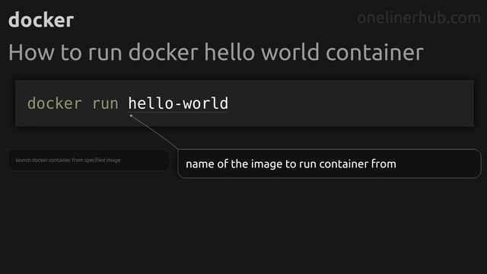Select the 'hello-world' image name in command
This screenshot has width=487, height=274.
point(178,104)
